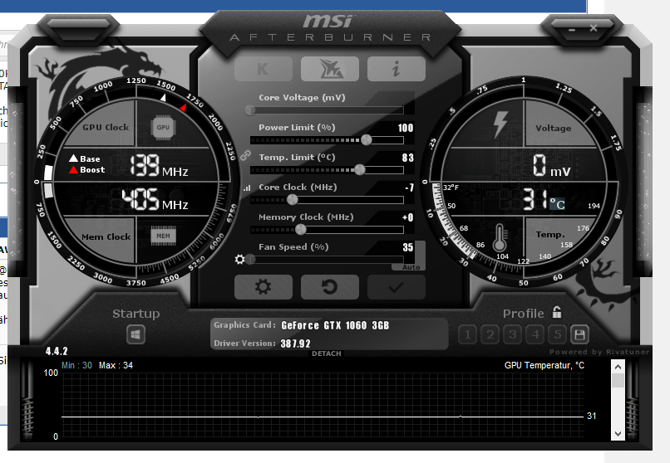This screenshot has width=670, height=463.
Task: Click the current value 31 beside the graph
Action: point(591,416)
